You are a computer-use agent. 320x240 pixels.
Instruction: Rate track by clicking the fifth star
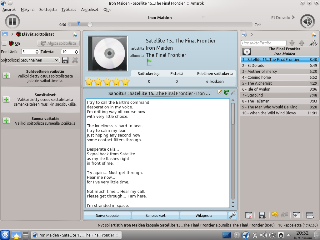coord(125,82)
